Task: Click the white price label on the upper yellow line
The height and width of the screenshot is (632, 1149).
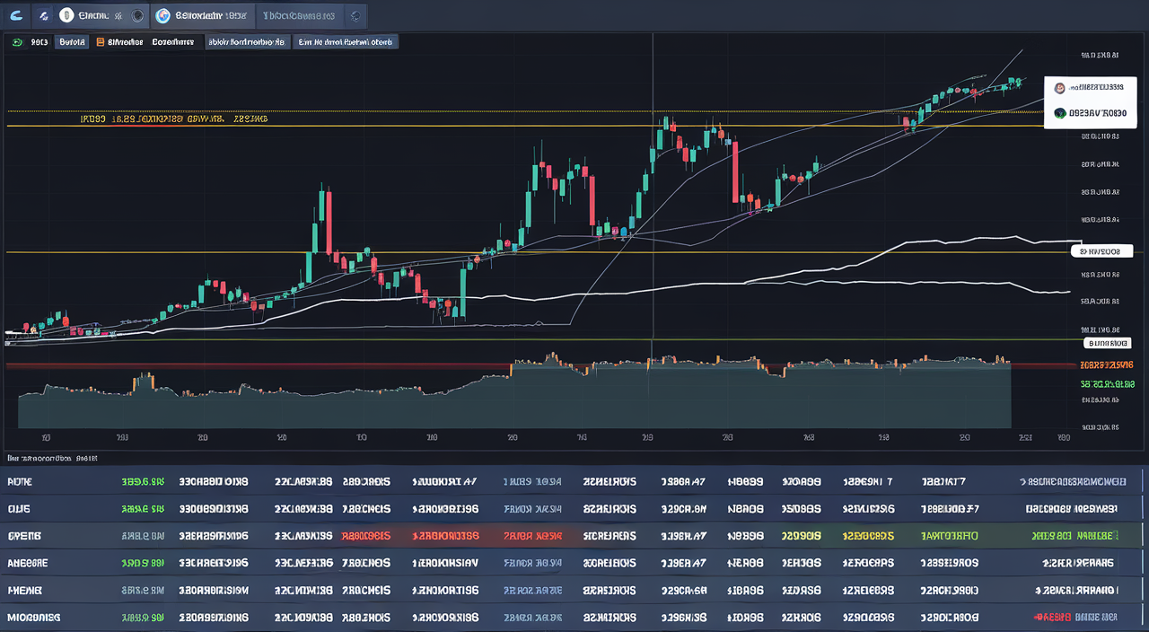Action: (x=1101, y=251)
